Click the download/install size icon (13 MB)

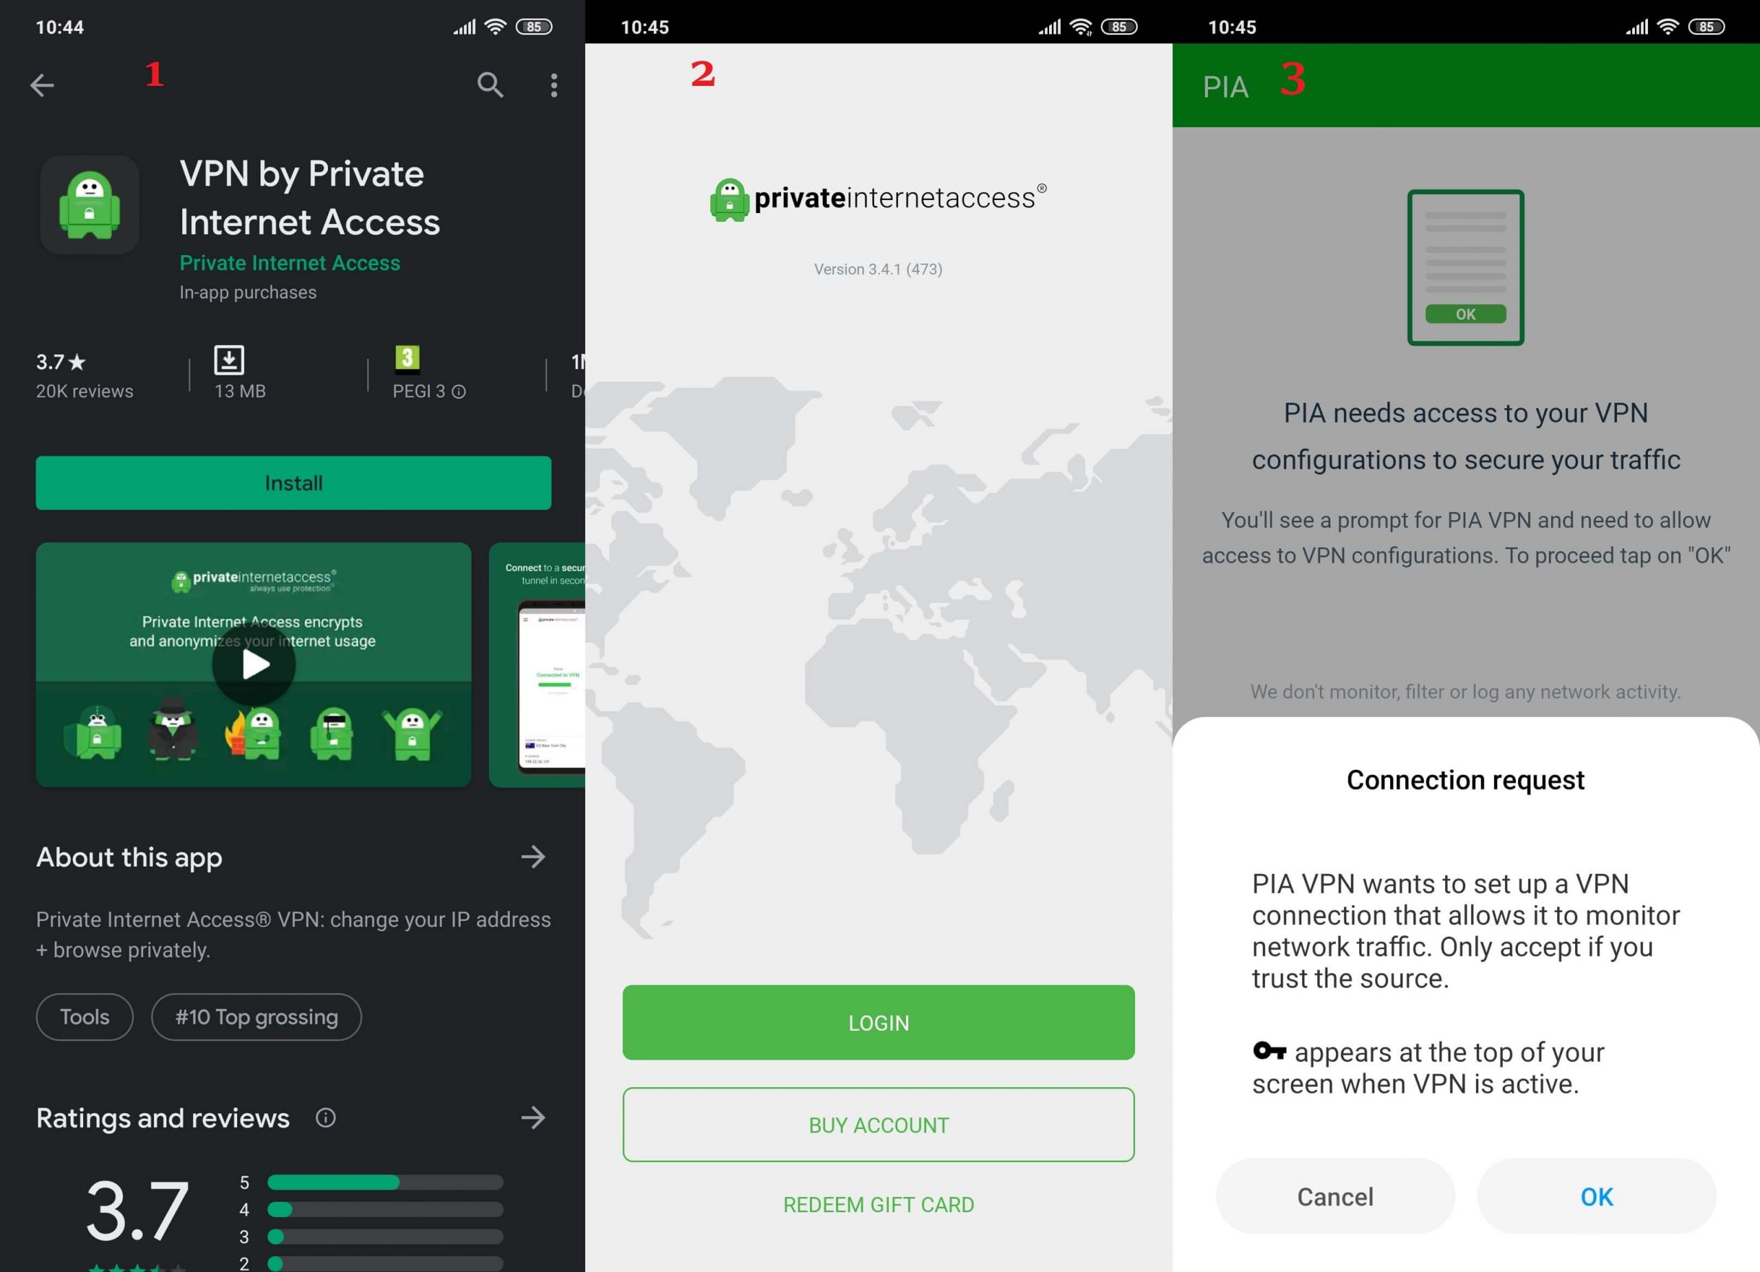(x=228, y=359)
